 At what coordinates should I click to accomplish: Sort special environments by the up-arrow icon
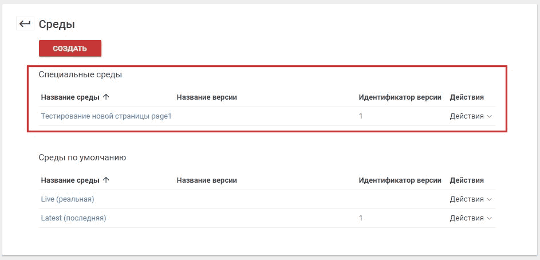[x=106, y=97]
